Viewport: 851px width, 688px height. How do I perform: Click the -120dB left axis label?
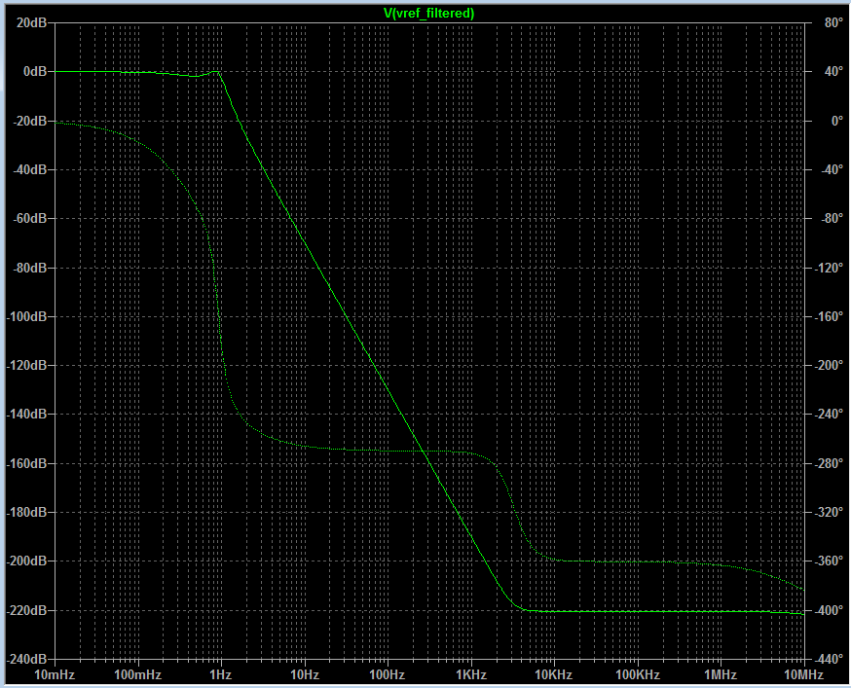tap(26, 366)
